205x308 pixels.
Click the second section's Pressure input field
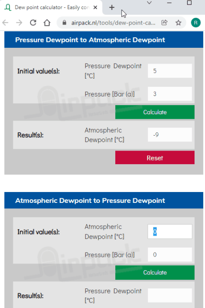(x=170, y=255)
